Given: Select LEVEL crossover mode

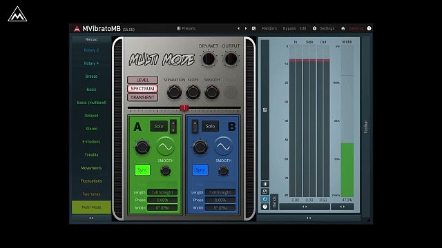Looking at the screenshot, I should (143, 80).
